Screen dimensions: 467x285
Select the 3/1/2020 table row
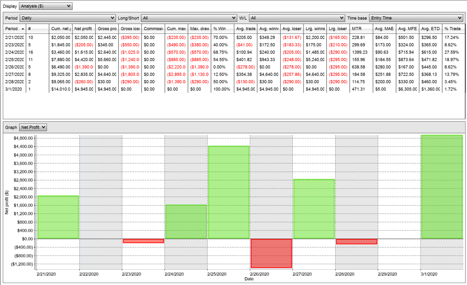pyautogui.click(x=234, y=89)
